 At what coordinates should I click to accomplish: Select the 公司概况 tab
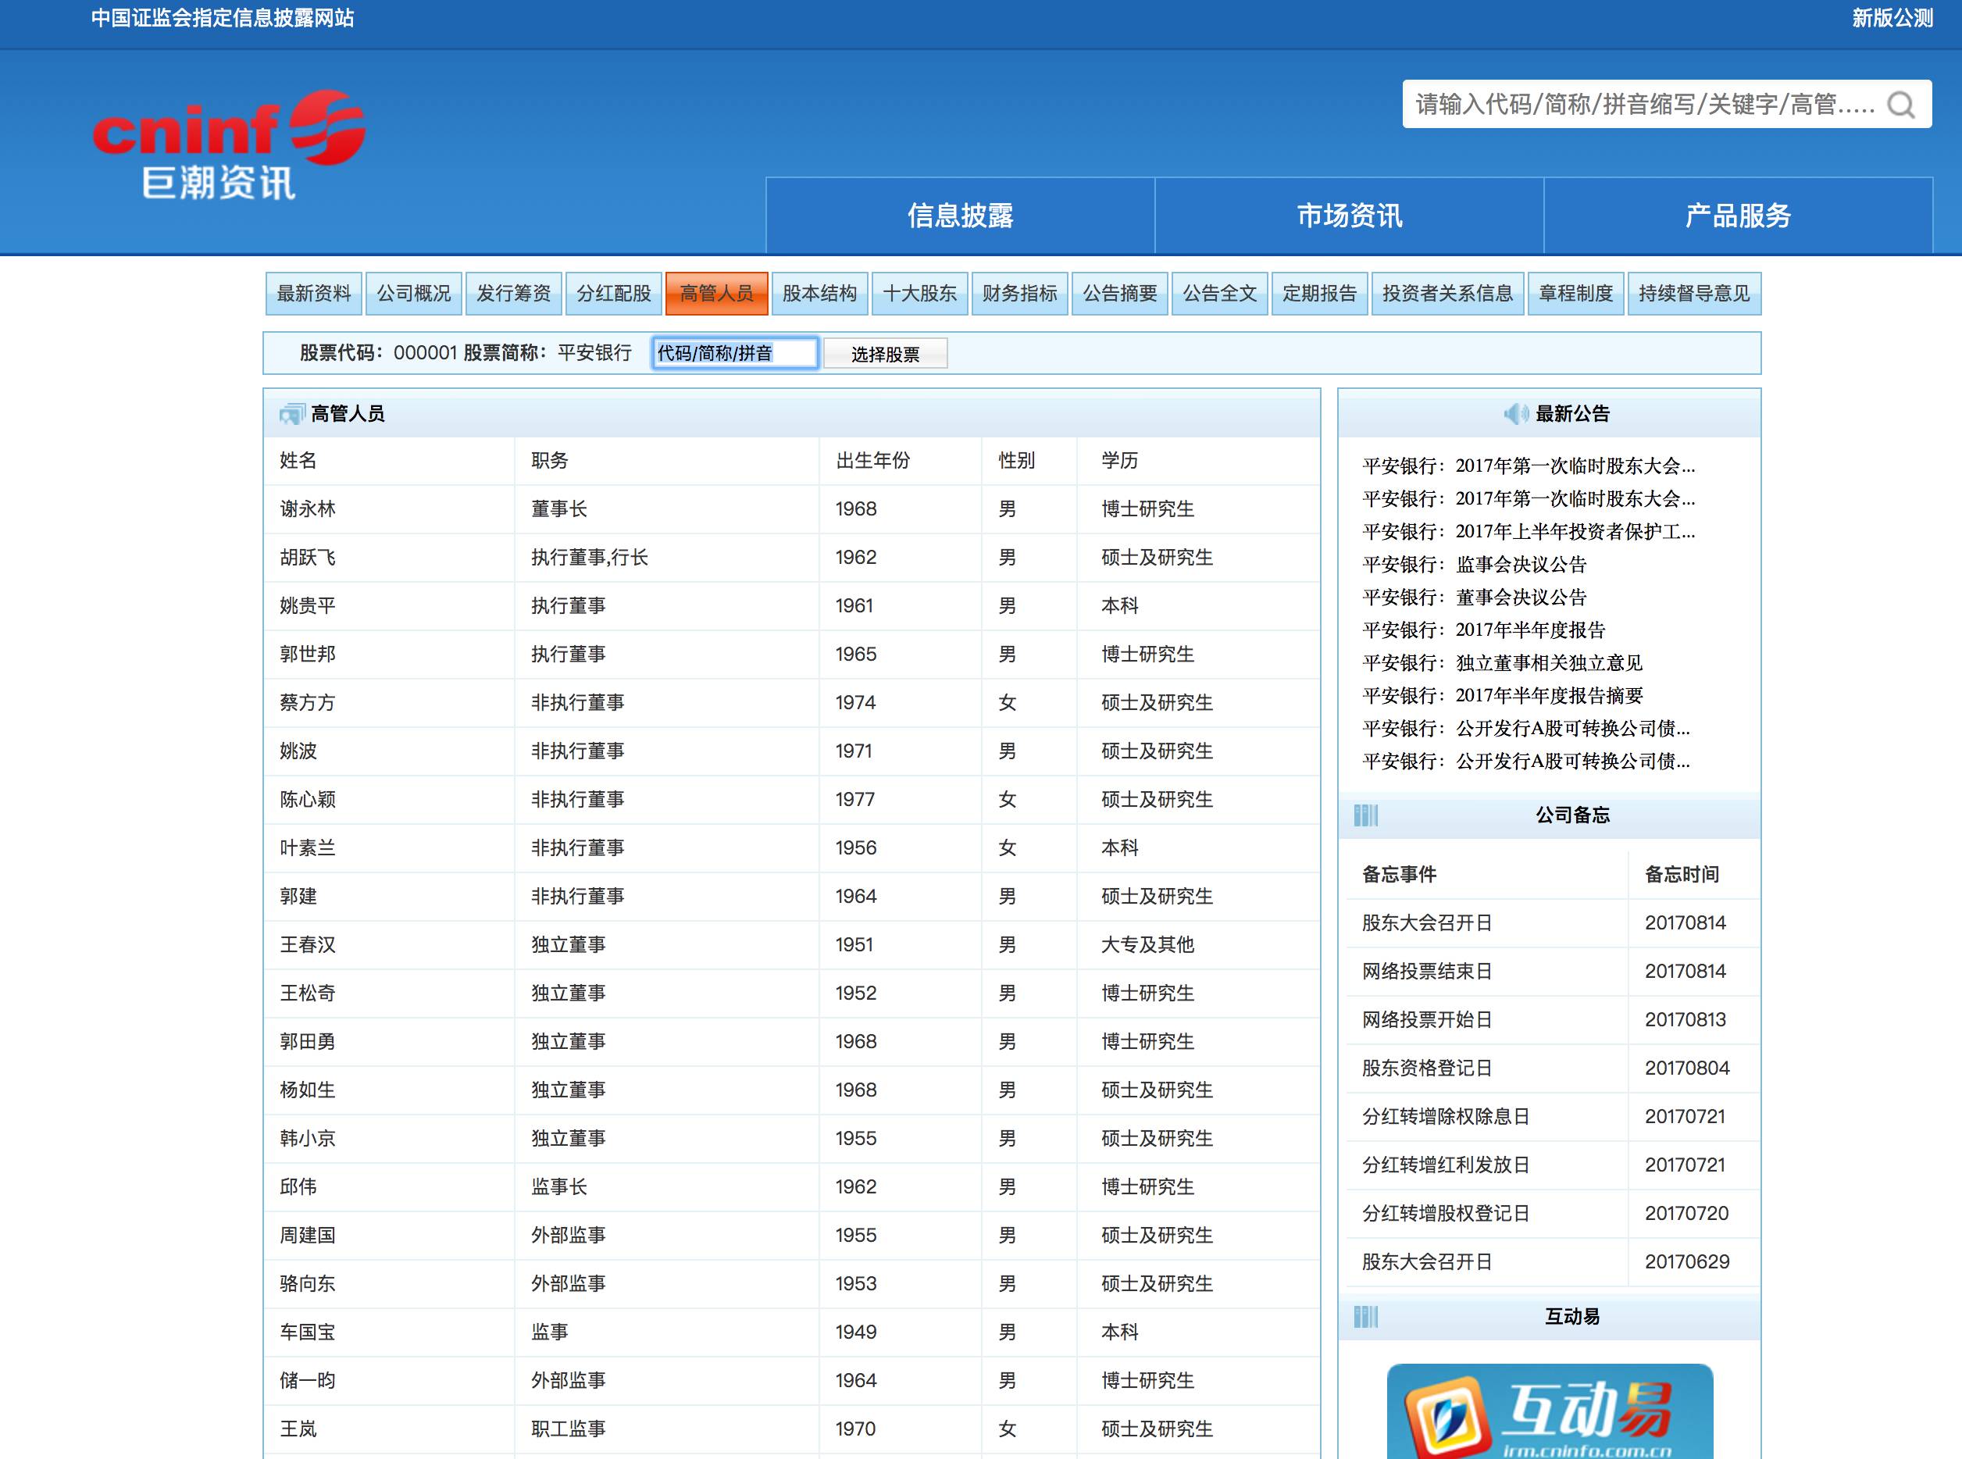coord(413,293)
